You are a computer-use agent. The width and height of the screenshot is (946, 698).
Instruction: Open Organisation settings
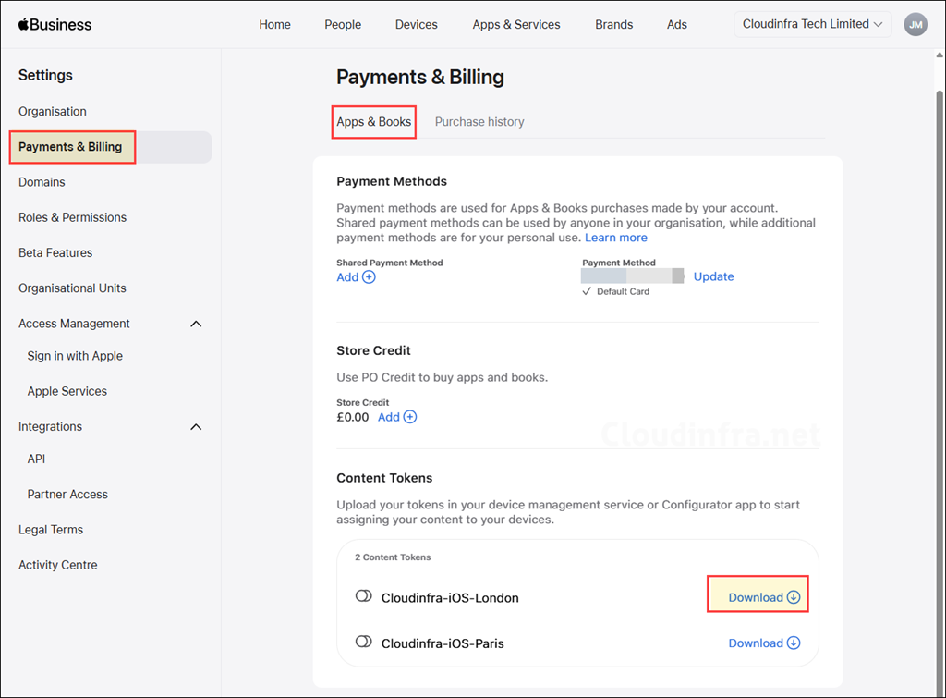click(x=53, y=112)
